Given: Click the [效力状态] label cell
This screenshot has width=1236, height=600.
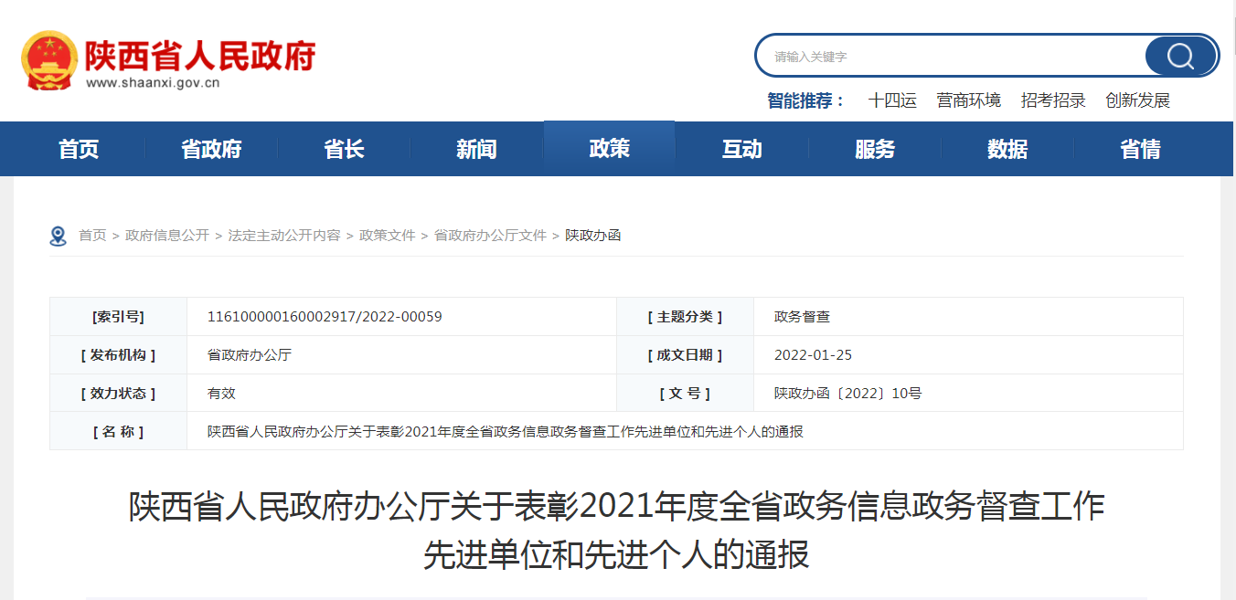Looking at the screenshot, I should 118,394.
